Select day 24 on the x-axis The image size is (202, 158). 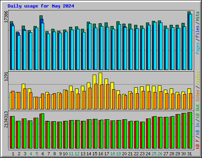(x=148, y=154)
